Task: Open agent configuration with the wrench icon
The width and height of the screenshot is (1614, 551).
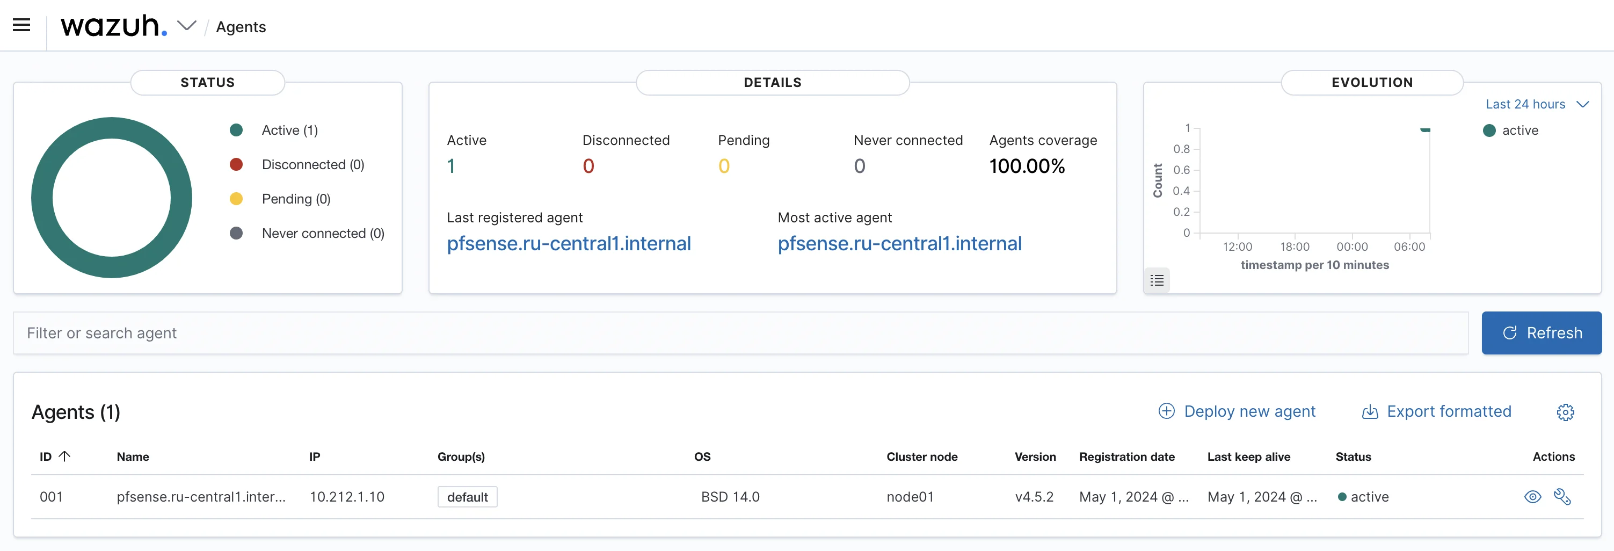Action: 1563,496
